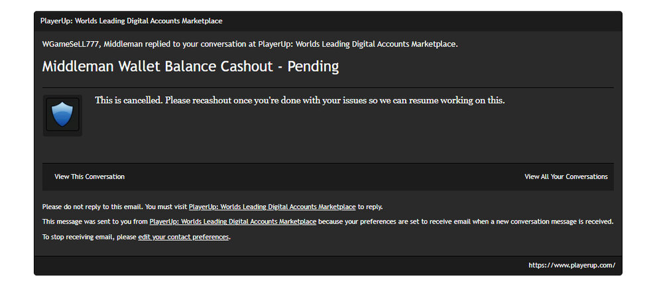The width and height of the screenshot is (663, 286).
Task: Click the blue shield avatar icon
Action: point(62,115)
